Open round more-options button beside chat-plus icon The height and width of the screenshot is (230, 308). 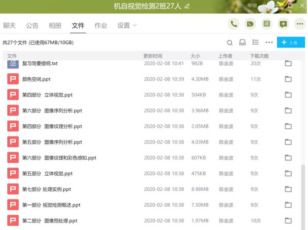[299, 24]
